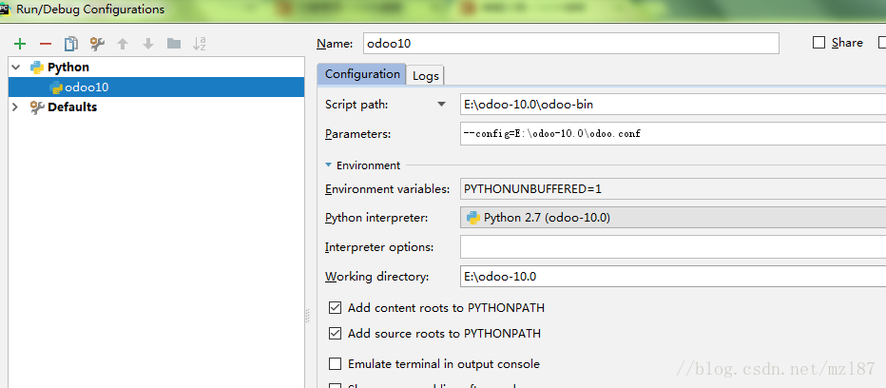Click the Interpreter options field
The width and height of the screenshot is (886, 388).
click(673, 247)
